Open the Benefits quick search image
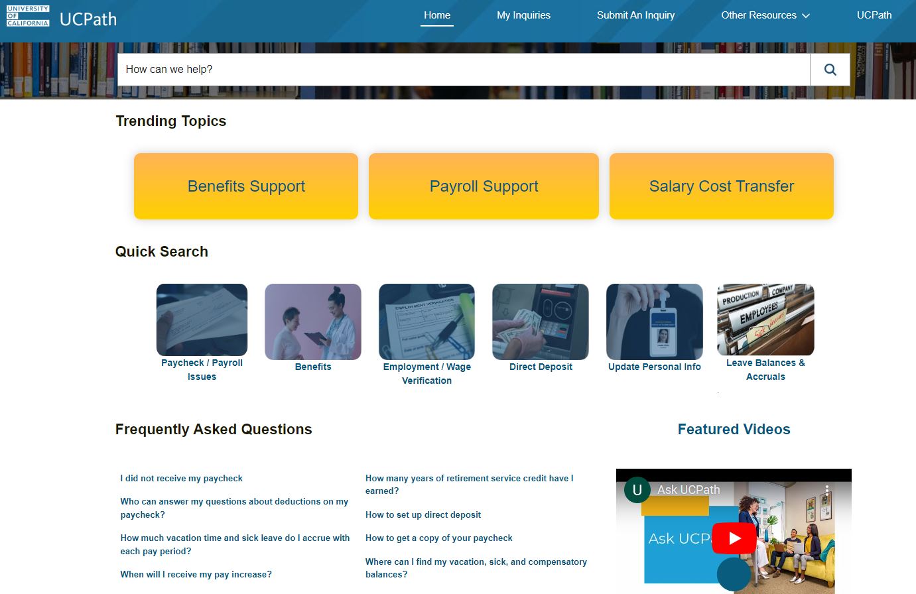The image size is (916, 594). pyautogui.click(x=313, y=322)
